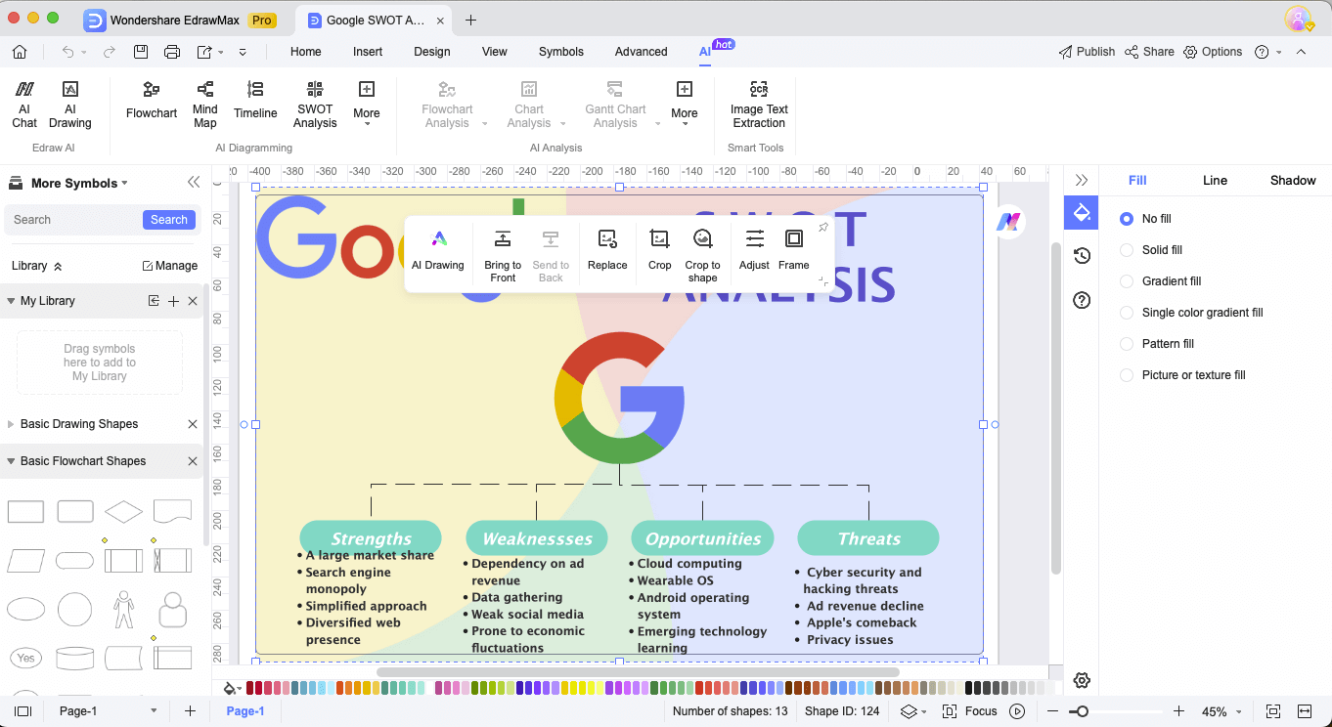Open the Export dropdown arrow
The height and width of the screenshot is (727, 1332).
[x=221, y=52]
